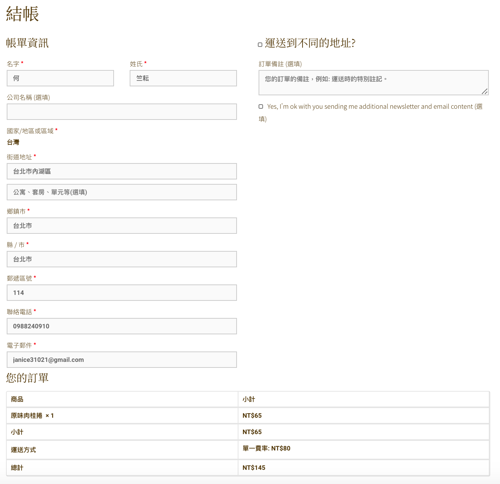Grab the order notes textarea resize handle

(x=484, y=91)
